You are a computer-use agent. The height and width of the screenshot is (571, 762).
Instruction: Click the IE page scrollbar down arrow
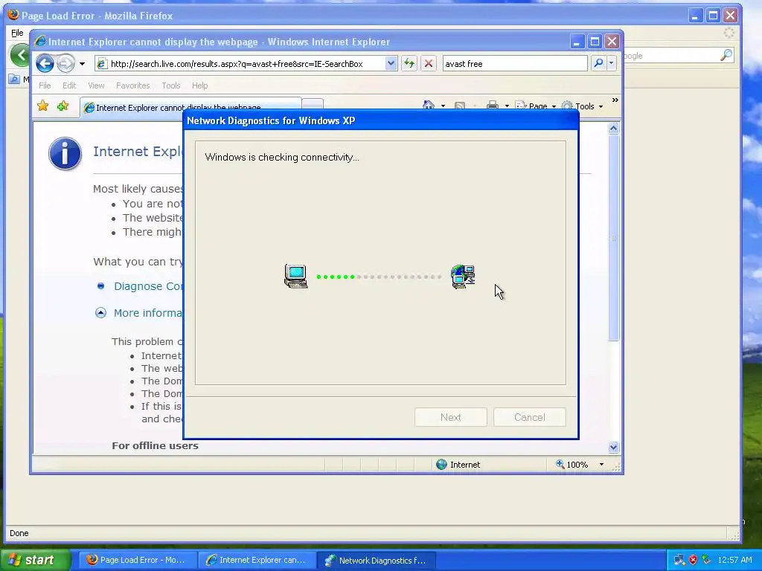[x=613, y=447]
